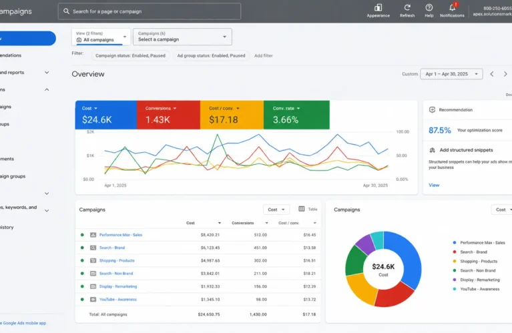Viewport: 512px width, 333px height.
Task: Select the highlighted blue sidebar item
Action: (27, 39)
